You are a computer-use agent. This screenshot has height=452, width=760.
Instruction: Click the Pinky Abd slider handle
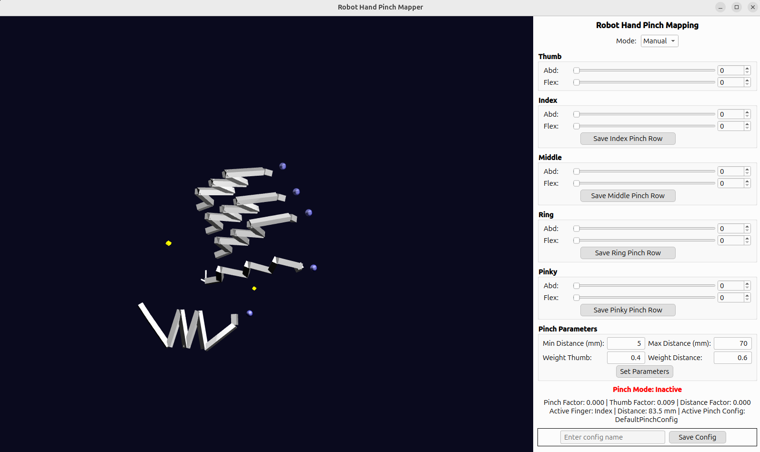(577, 286)
